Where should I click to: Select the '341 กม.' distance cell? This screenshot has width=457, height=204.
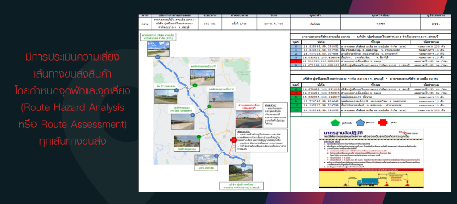pyautogui.click(x=210, y=24)
